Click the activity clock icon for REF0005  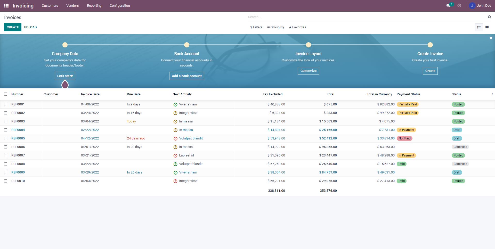point(175,139)
